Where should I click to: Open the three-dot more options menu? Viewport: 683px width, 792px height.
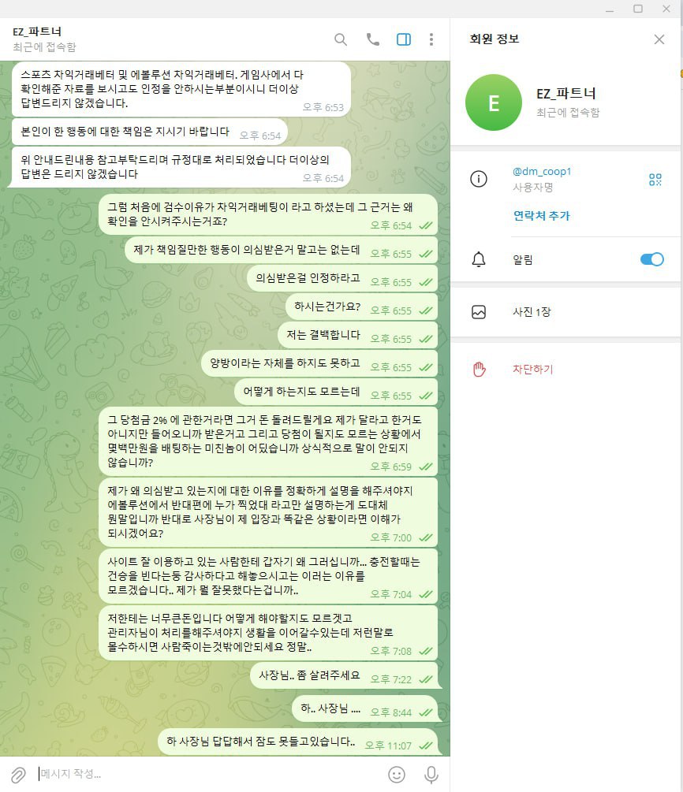coord(431,39)
